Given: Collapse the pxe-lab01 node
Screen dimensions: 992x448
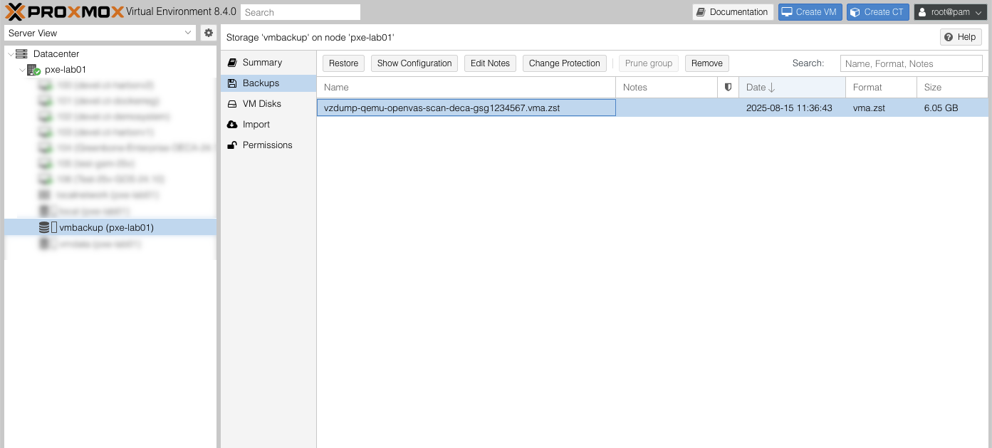Looking at the screenshot, I should [22, 70].
